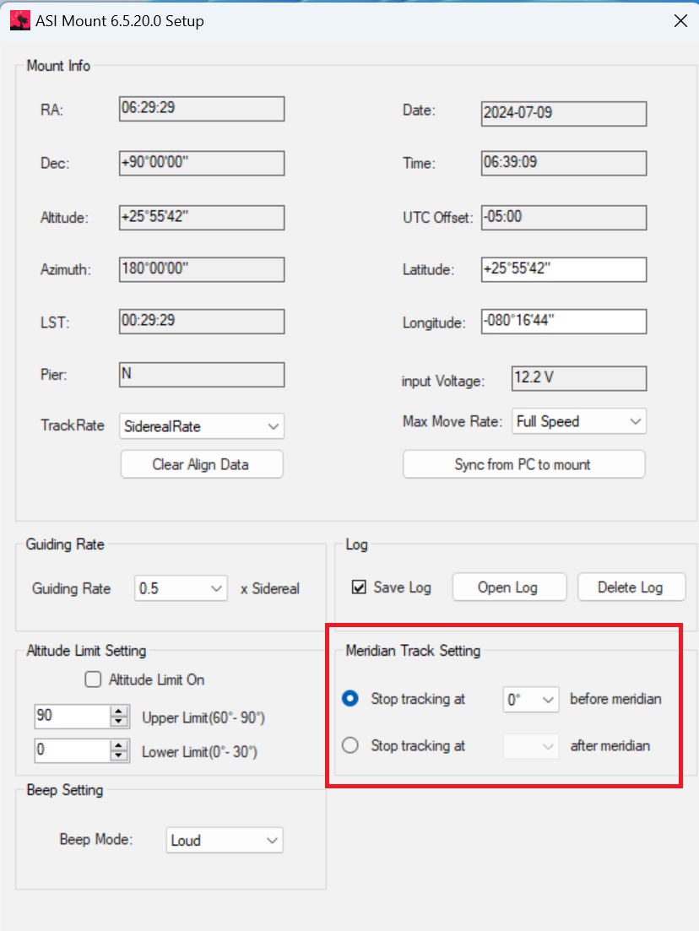The width and height of the screenshot is (699, 931).
Task: Open the log file with Open Log
Action: click(509, 587)
